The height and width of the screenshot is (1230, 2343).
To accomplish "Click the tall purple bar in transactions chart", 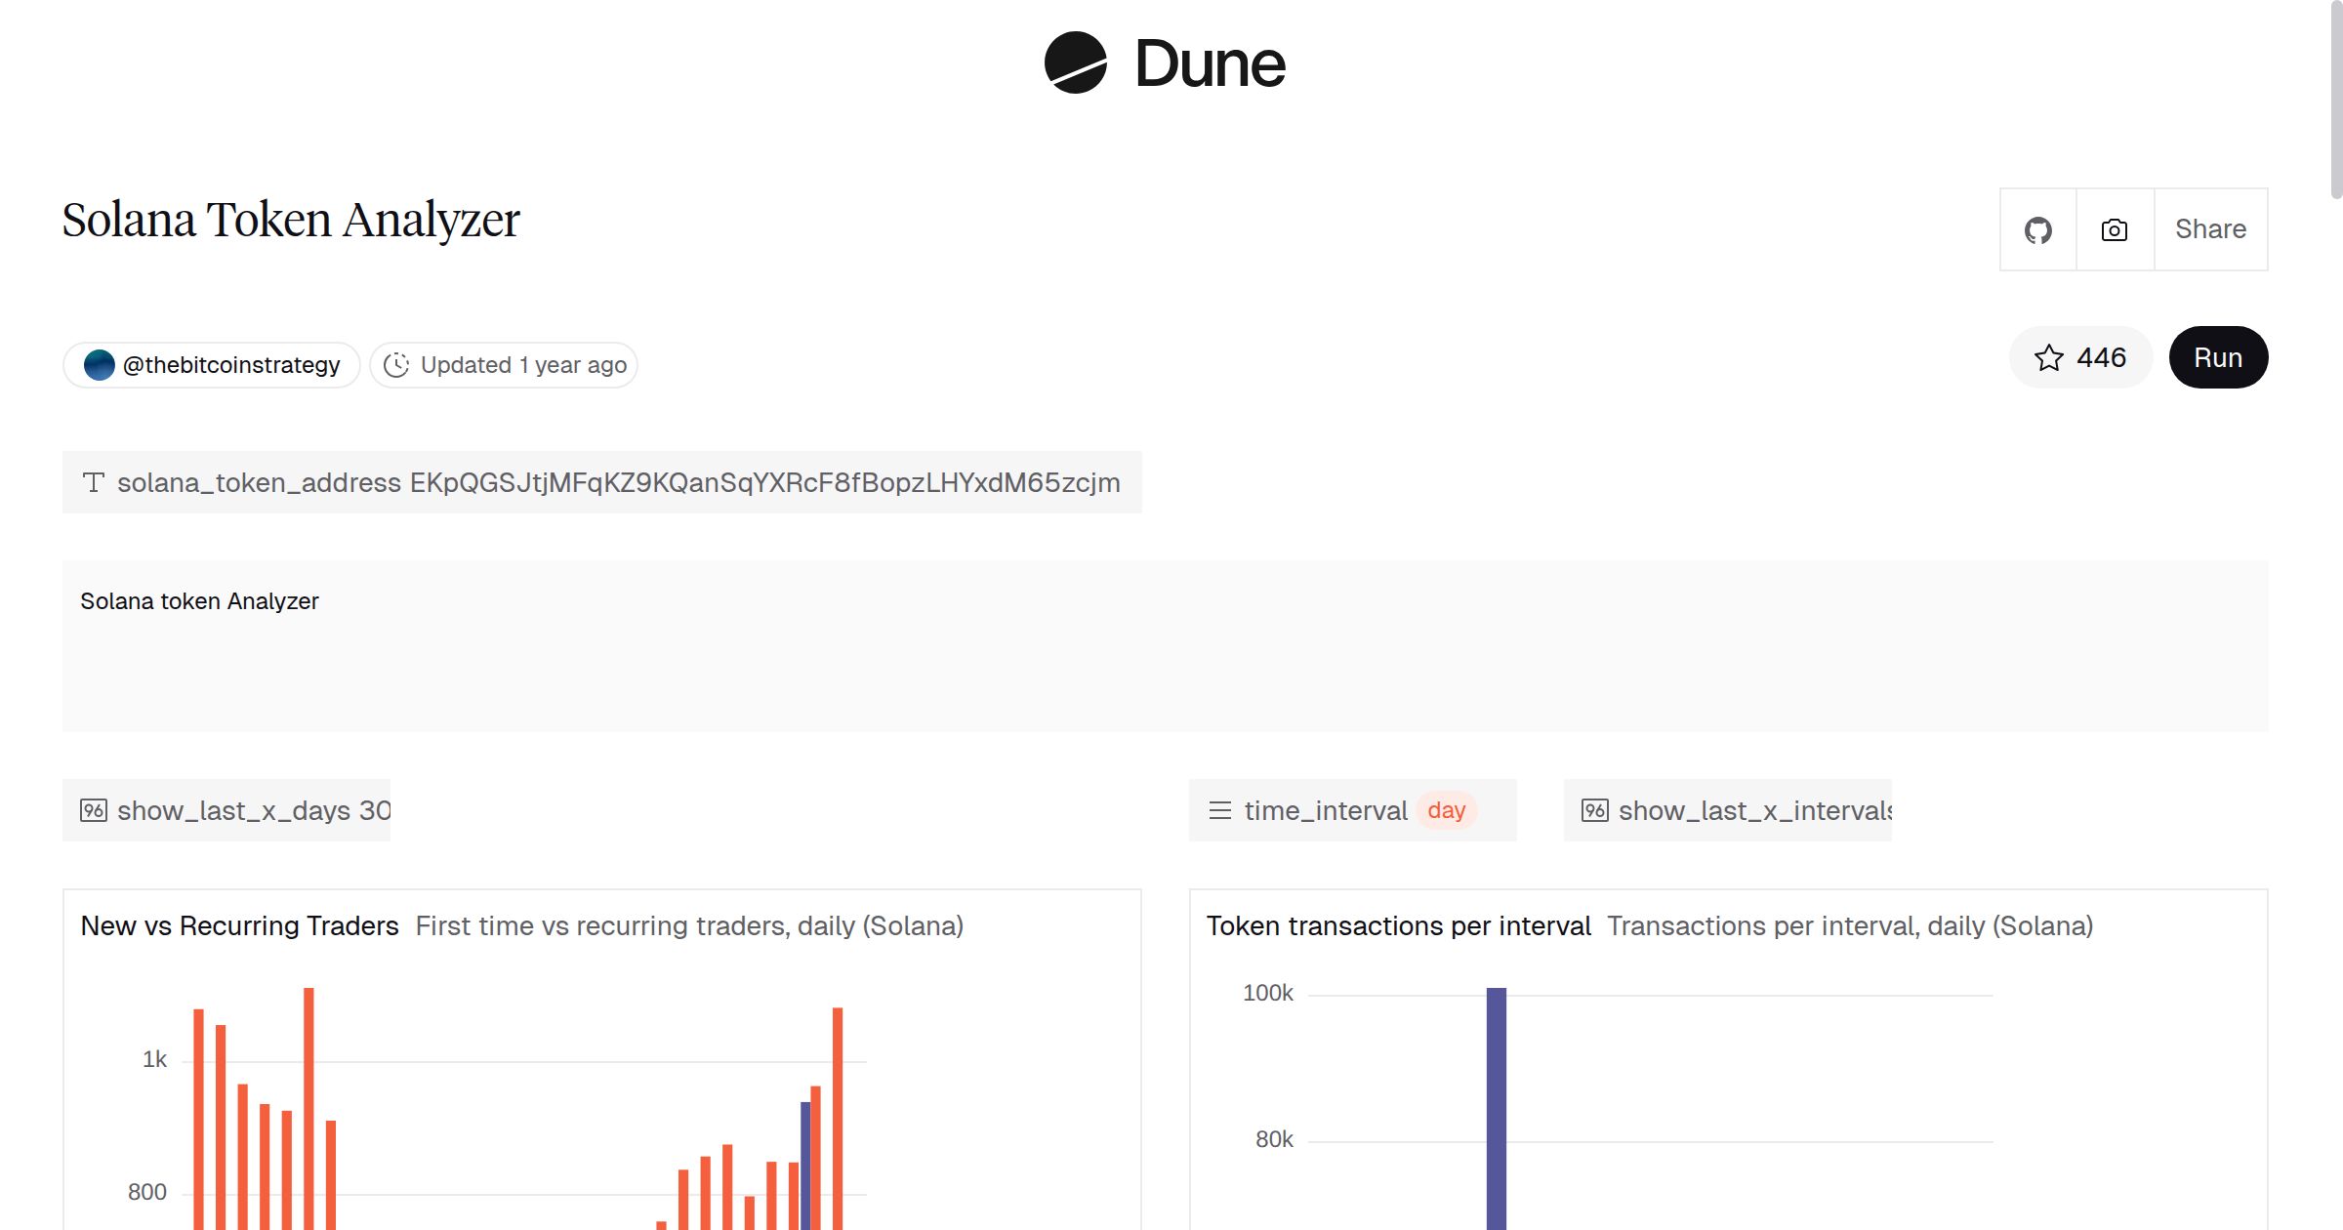I will [x=1496, y=1103].
